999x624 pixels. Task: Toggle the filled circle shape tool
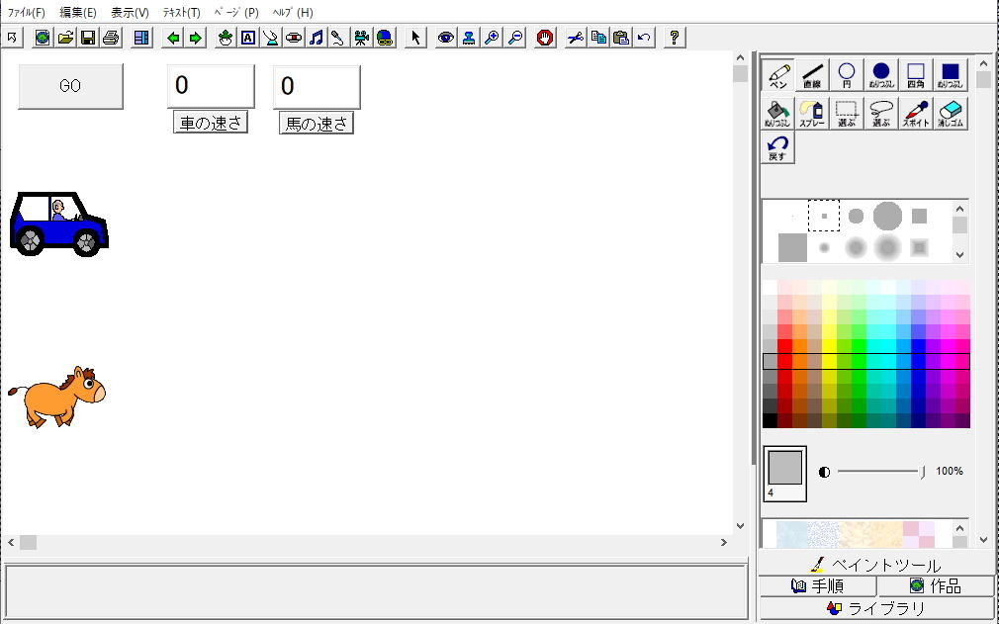point(880,75)
